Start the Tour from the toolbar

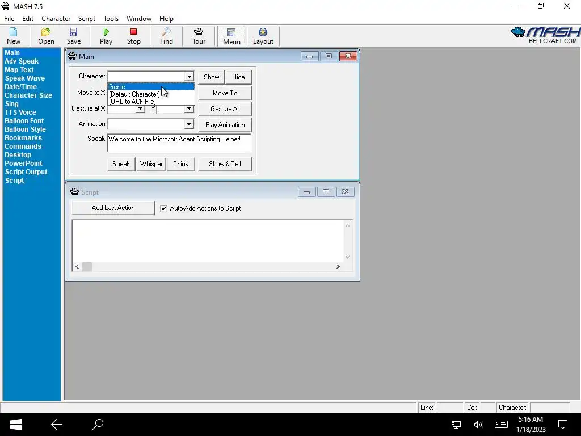coord(199,36)
